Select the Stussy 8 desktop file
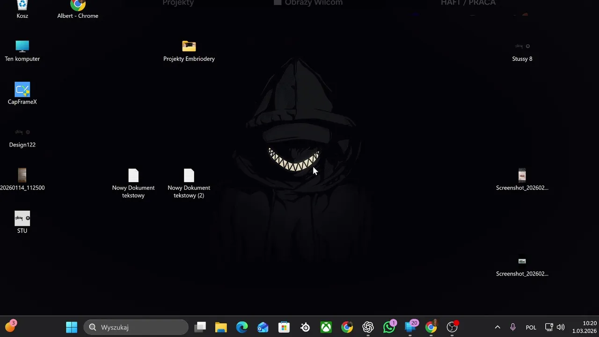 click(522, 51)
